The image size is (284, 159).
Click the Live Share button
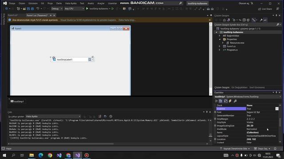click(265, 9)
